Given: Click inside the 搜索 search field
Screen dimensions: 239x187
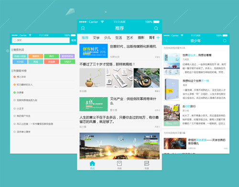Looking at the screenshot, I should pyautogui.click(x=41, y=40).
